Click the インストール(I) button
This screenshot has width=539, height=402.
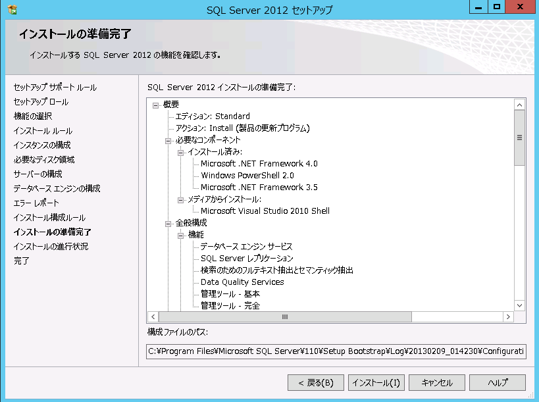tap(376, 383)
